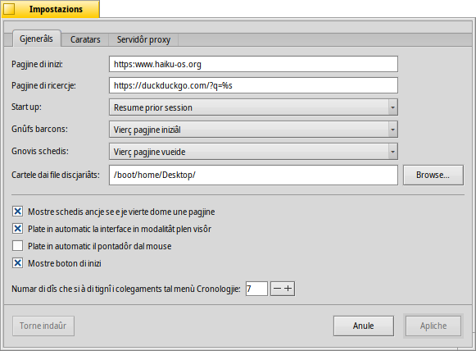Click the Numar di dîs Cronologjie label

126,289
